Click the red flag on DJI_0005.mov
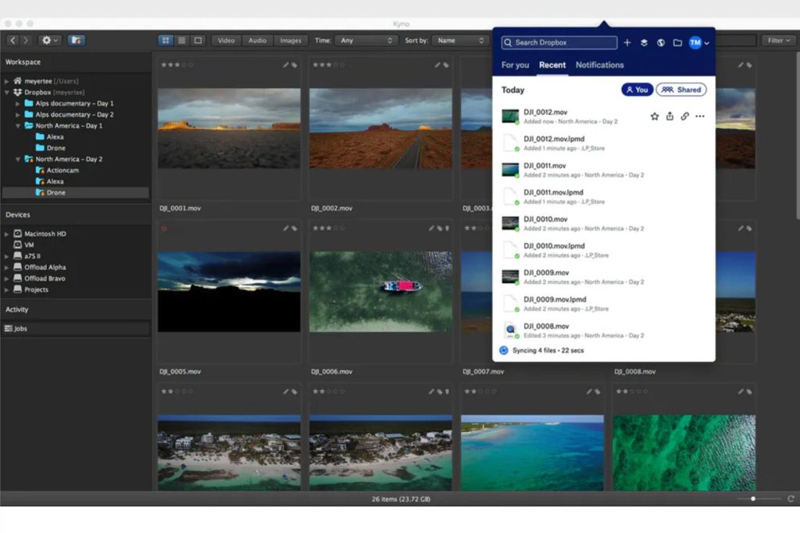This screenshot has width=800, height=533. (x=164, y=228)
